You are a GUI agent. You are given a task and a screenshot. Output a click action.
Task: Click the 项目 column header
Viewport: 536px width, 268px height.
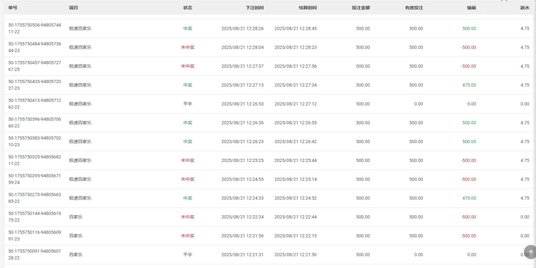pos(73,7)
